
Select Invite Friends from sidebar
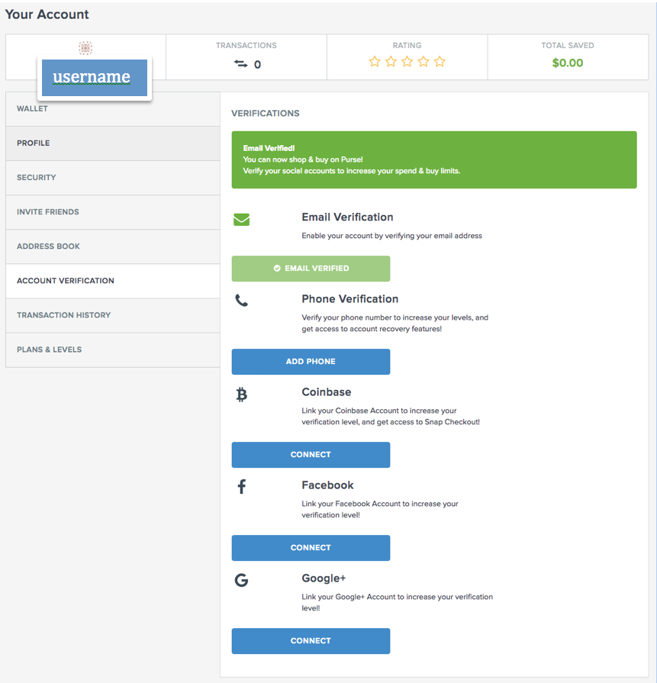tap(112, 212)
